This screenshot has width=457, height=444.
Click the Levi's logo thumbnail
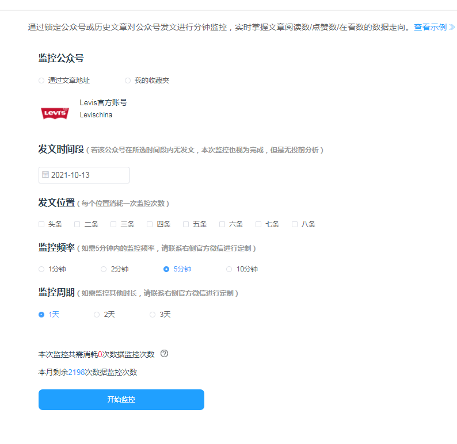[x=55, y=113]
